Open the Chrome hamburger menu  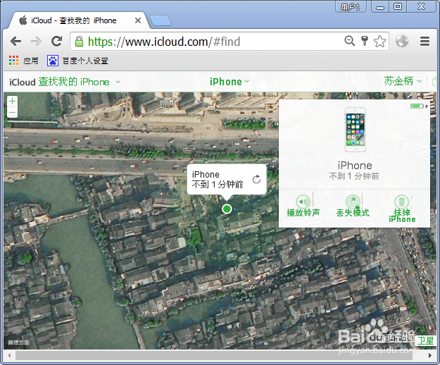[x=425, y=42]
